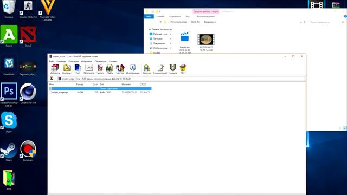Click 'This PC' (Этот компьютер) breadcrumb
Image resolution: width=347 pixels, height=195 pixels.
[x=178, y=22]
